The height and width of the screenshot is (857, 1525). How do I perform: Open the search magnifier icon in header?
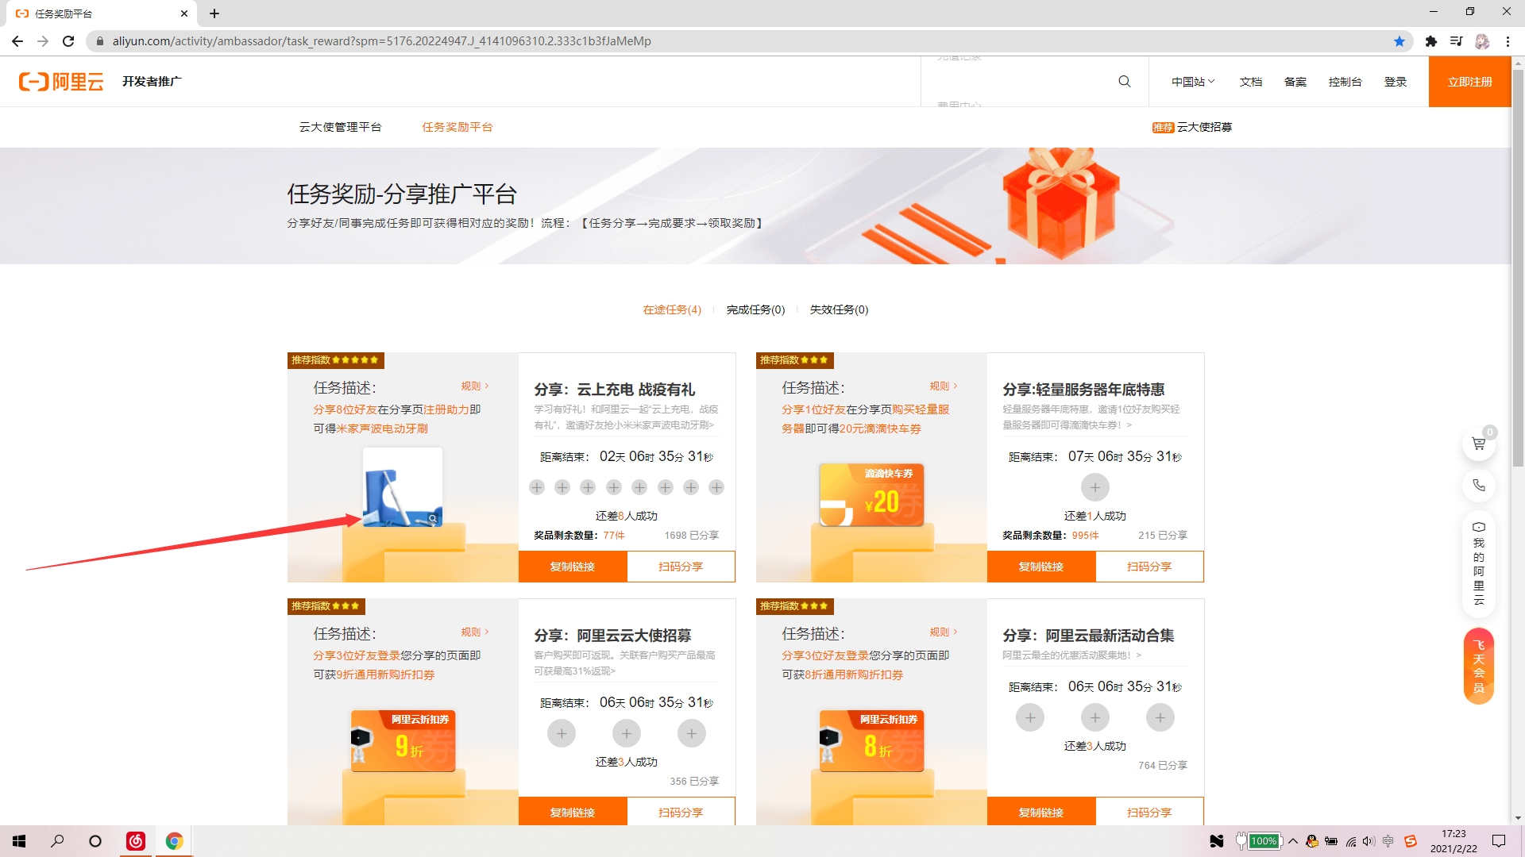[x=1125, y=82]
